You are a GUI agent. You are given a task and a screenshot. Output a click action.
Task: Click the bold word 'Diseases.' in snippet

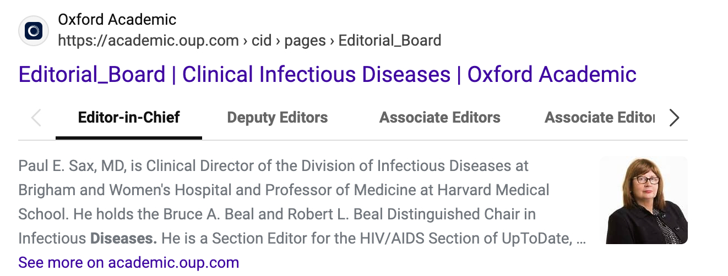click(x=123, y=238)
